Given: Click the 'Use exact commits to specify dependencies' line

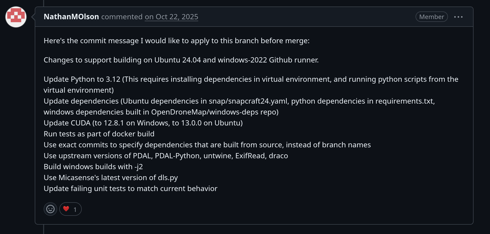Looking at the screenshot, I should pyautogui.click(x=207, y=145).
